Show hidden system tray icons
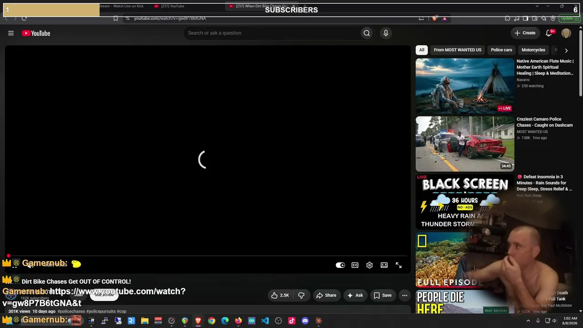This screenshot has width=583, height=328. 528,321
